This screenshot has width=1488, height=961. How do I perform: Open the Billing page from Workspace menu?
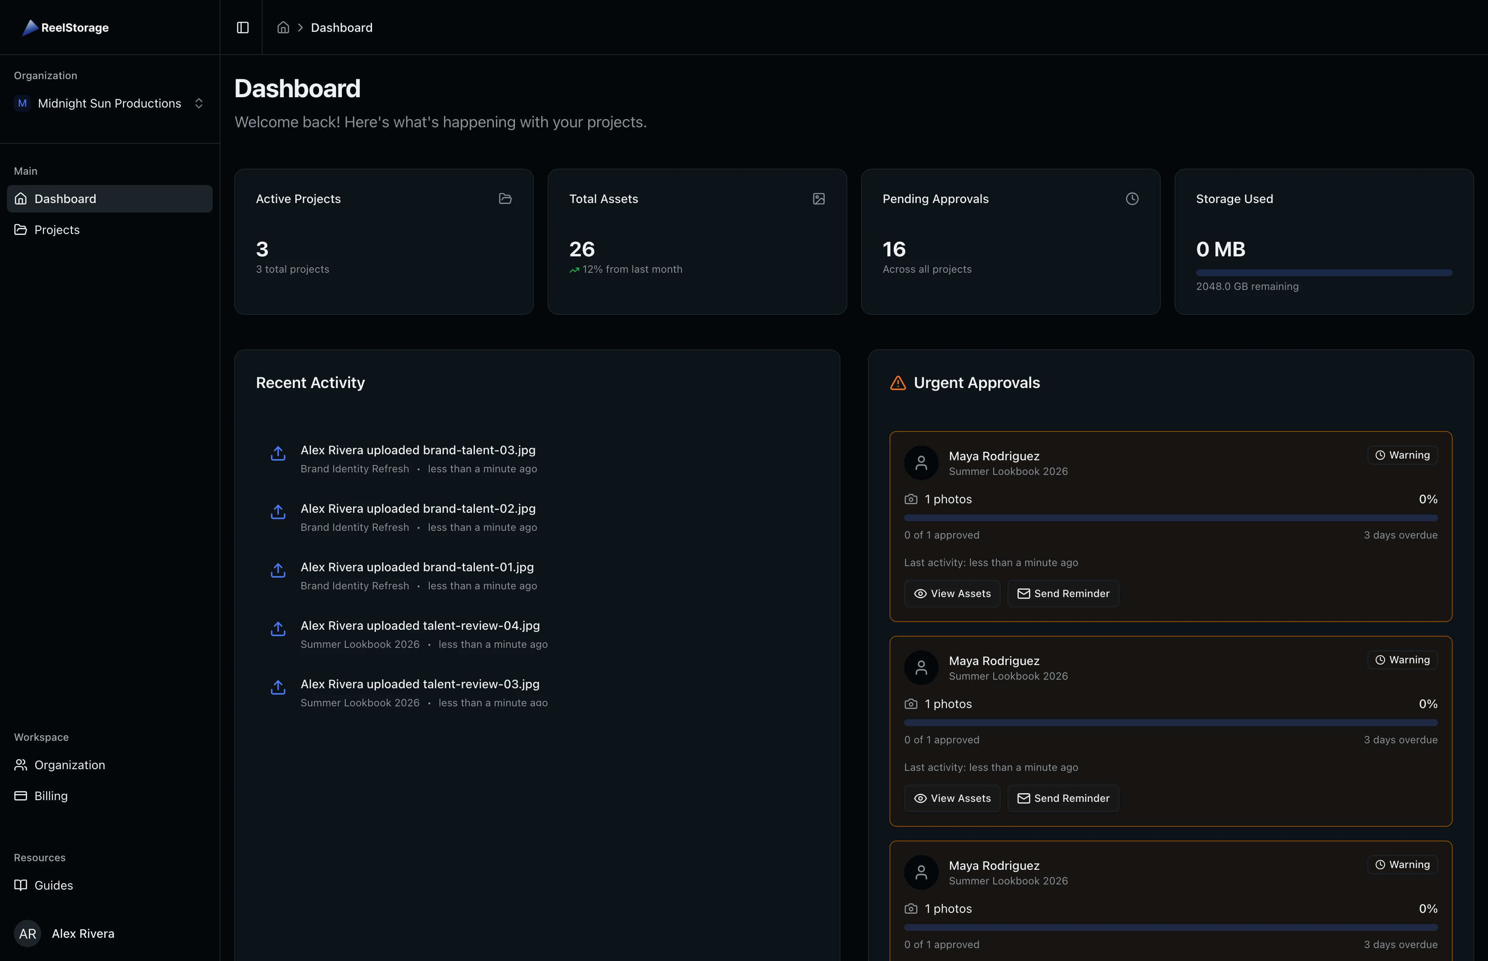pos(50,796)
